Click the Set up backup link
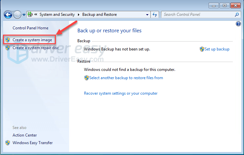Viewport: 244px width, 155px height. click(x=217, y=49)
